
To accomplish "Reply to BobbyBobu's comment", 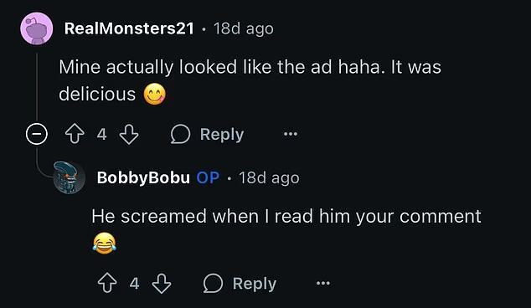I will [240, 283].
